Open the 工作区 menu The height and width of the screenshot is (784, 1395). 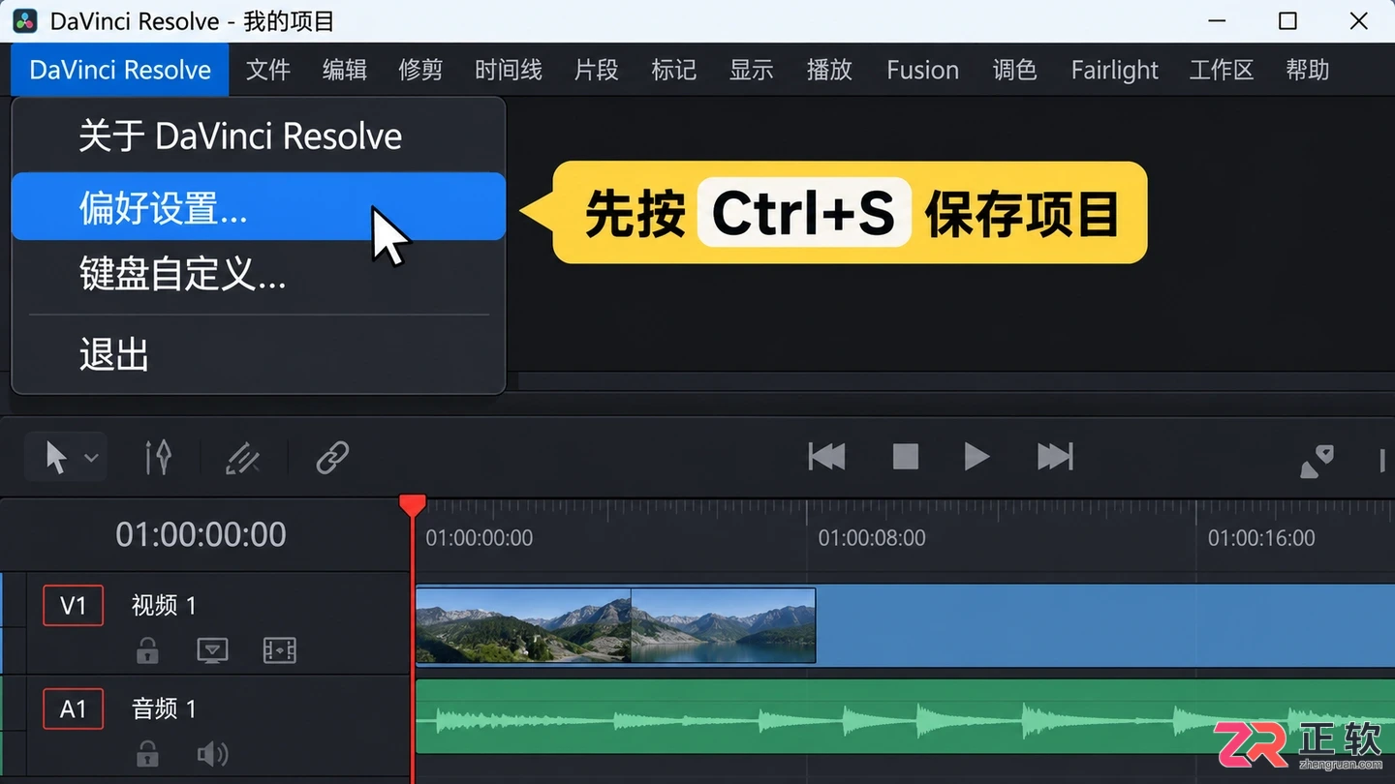(1222, 70)
